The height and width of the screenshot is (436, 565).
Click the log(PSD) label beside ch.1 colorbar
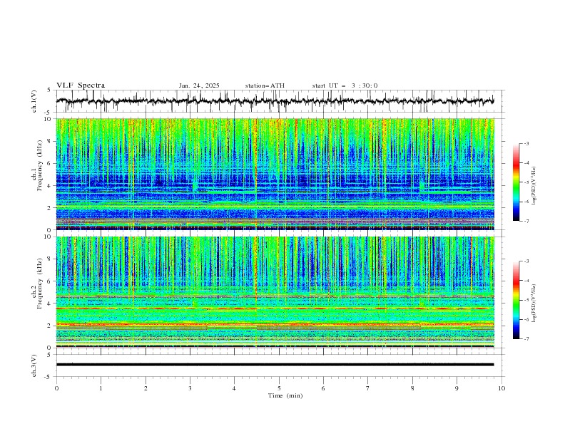[x=534, y=186]
